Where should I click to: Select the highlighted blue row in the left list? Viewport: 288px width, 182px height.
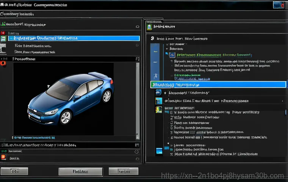click(x=74, y=38)
